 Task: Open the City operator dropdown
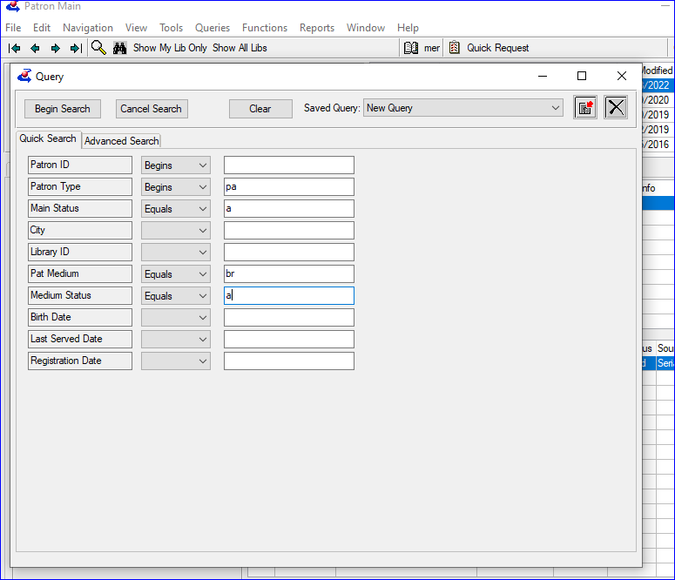[203, 231]
